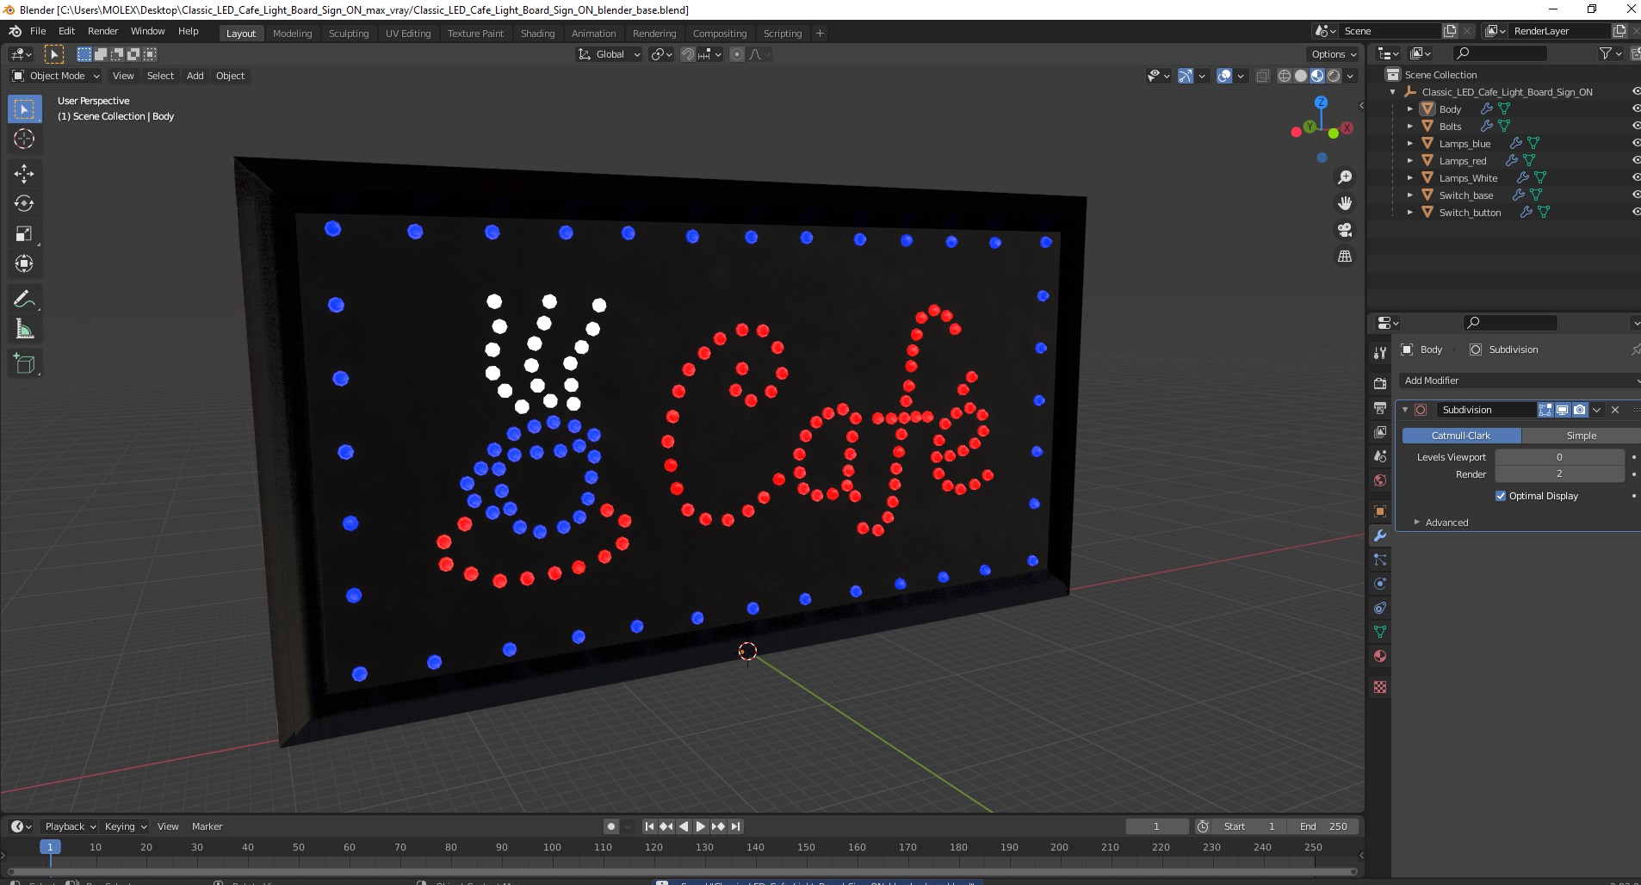1641x885 pixels.
Task: Open the Object Constraints properties tab
Action: point(1380,608)
